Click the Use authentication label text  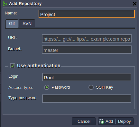click(39, 66)
